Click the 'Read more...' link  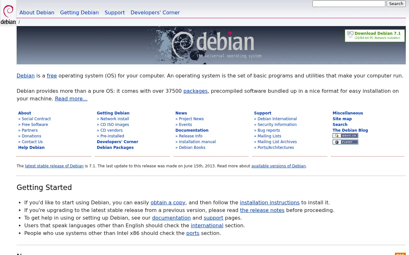(71, 99)
